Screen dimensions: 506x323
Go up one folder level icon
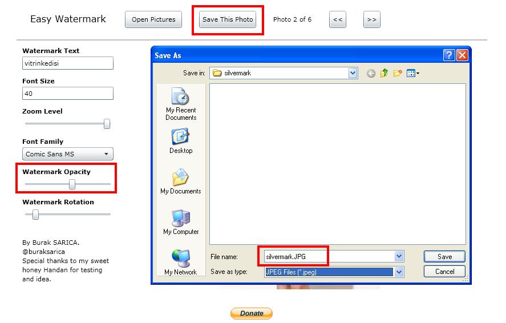[x=384, y=73]
